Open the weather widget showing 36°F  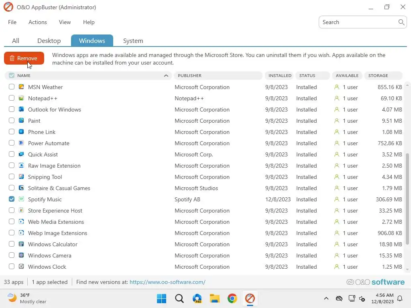pos(26,298)
